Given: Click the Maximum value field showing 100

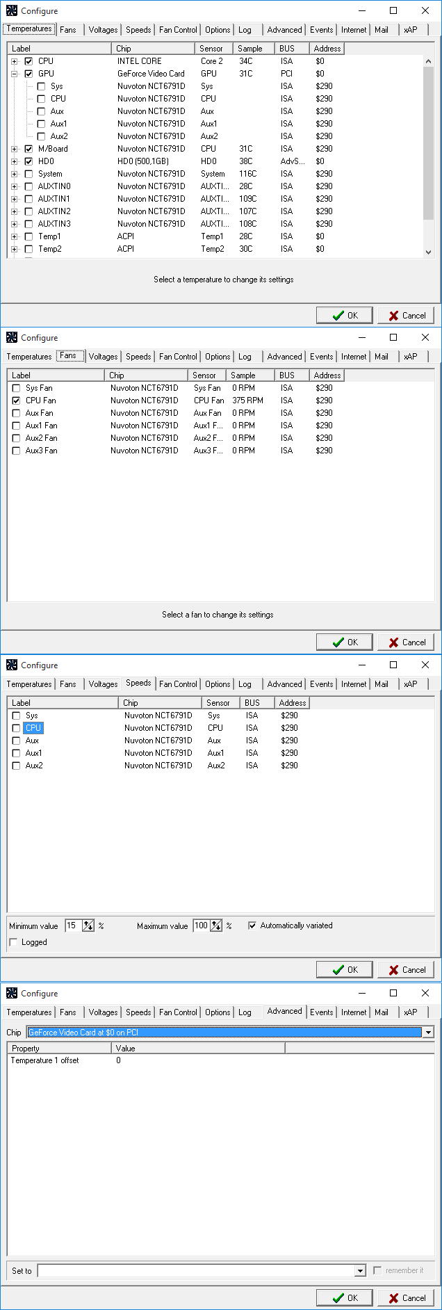Looking at the screenshot, I should pos(202,925).
